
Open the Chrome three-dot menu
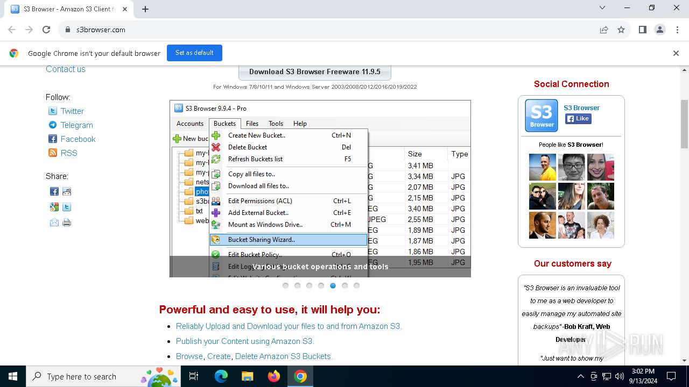click(677, 30)
